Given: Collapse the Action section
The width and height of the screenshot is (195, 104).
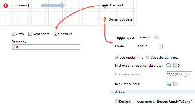Looking at the screenshot, I should [x=112, y=92].
